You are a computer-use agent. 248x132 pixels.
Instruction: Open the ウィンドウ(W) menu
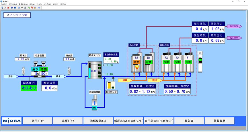[47, 4]
